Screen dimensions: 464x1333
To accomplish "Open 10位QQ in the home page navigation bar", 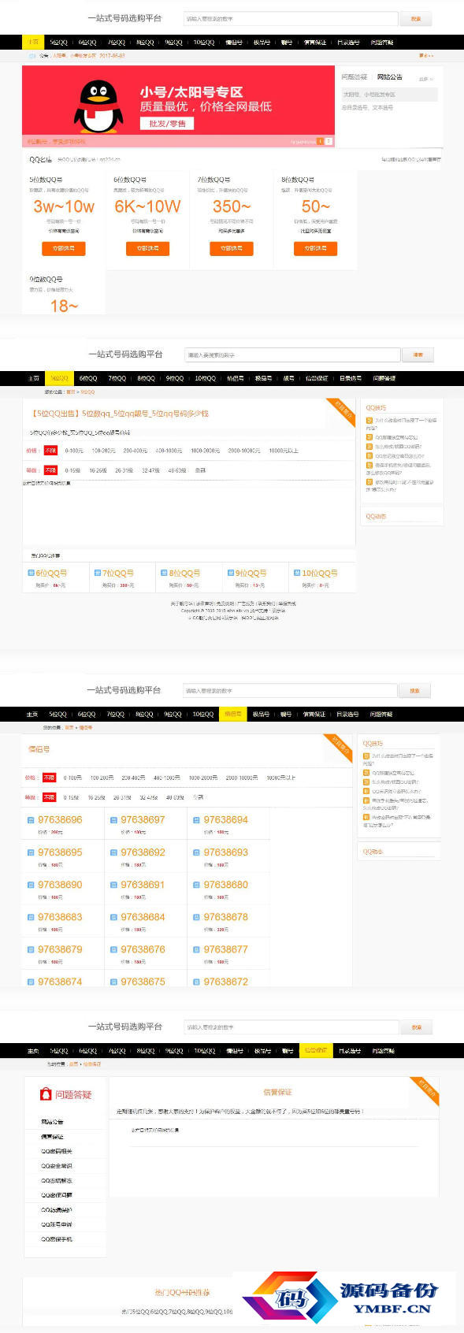I will (x=204, y=43).
